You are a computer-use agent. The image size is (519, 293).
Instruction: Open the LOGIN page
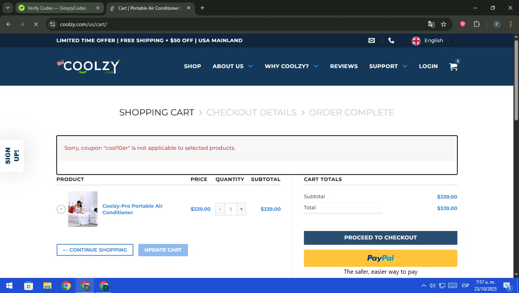pyautogui.click(x=428, y=66)
